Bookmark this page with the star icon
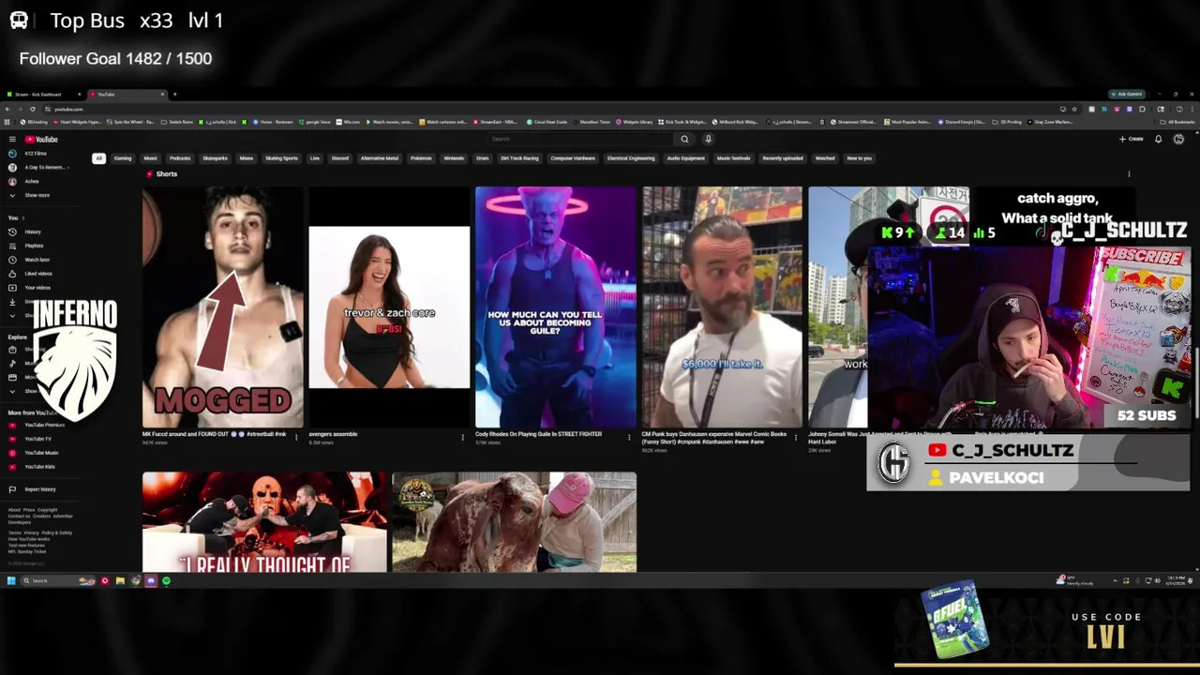Screen dimensions: 1200x675 [1074, 109]
